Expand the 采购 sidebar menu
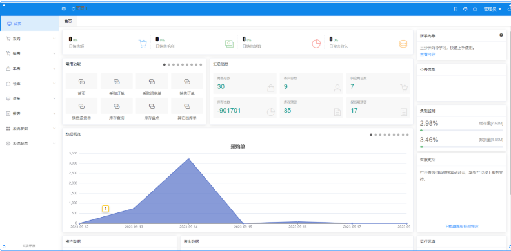Screen dimensions: 511x251 29,39
